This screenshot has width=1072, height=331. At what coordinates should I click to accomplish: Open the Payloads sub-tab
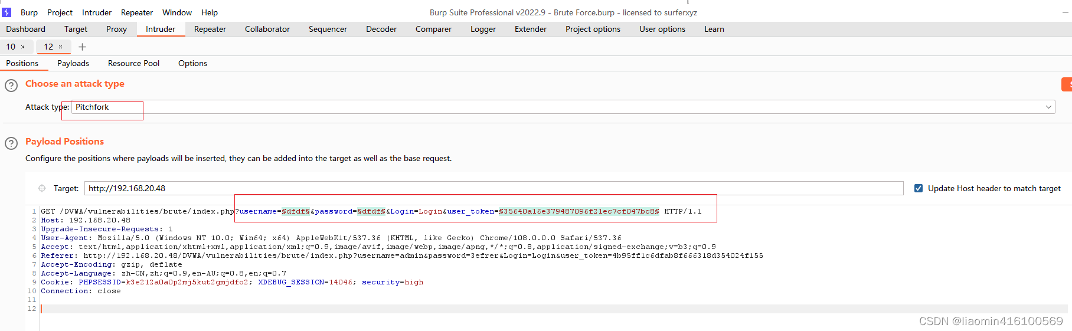click(73, 63)
